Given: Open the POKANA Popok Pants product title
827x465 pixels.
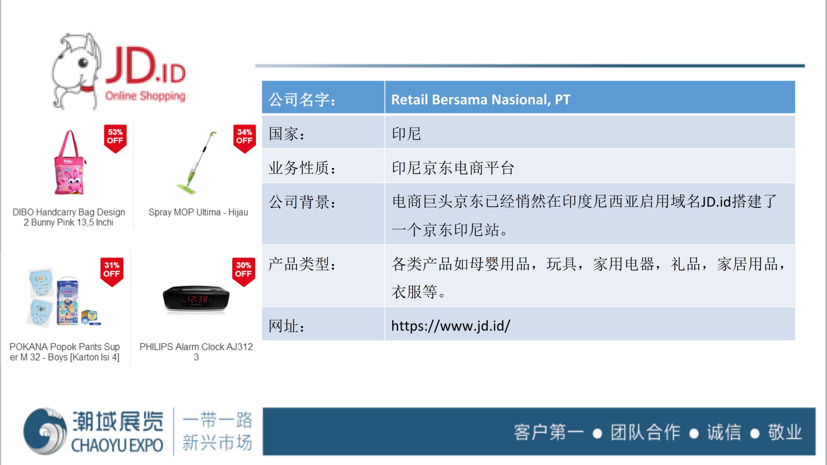Looking at the screenshot, I should coord(65,352).
